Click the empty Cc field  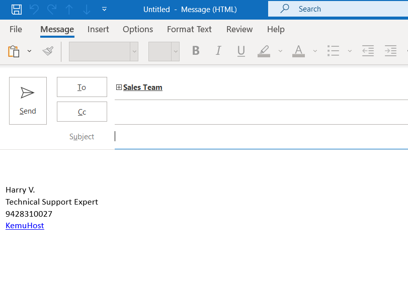261,112
